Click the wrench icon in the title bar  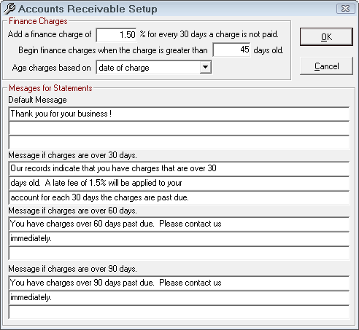pos(9,9)
